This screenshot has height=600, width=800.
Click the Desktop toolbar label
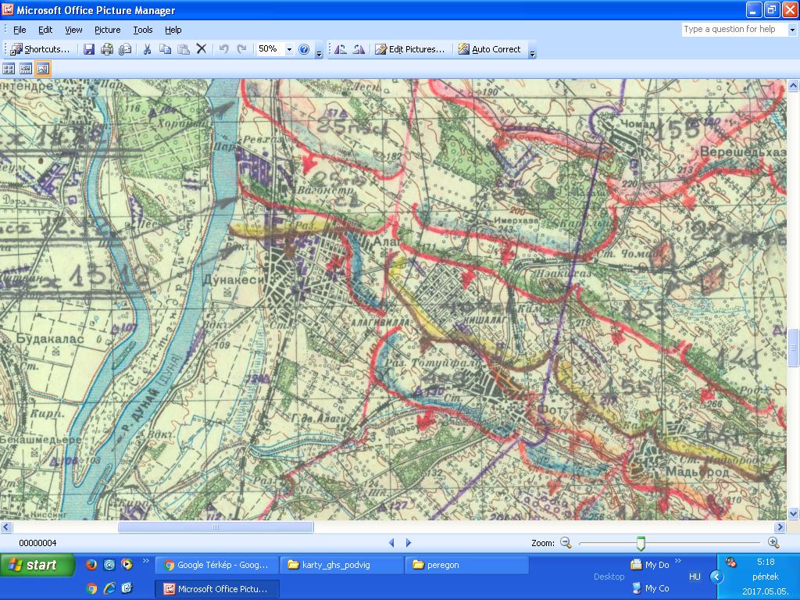609,577
